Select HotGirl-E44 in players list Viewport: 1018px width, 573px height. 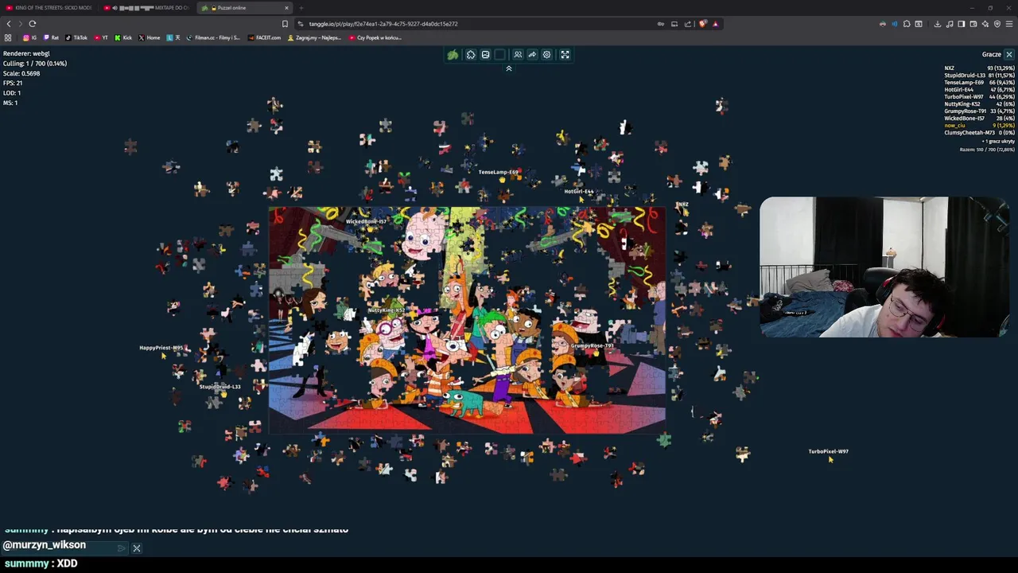click(x=979, y=90)
